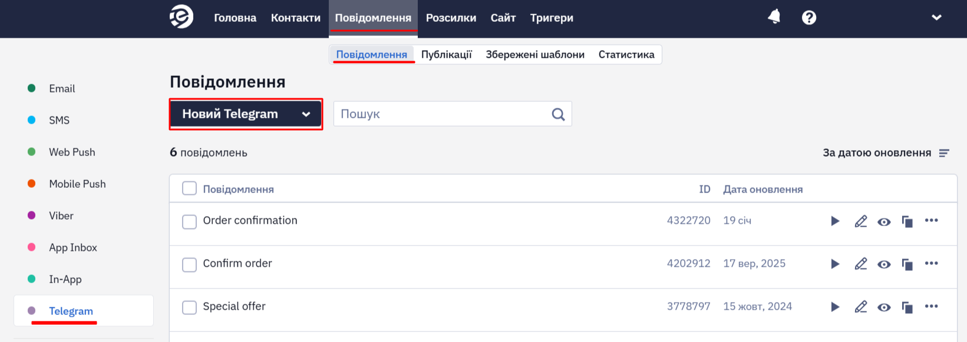
Task: Open the help question mark icon
Action: (x=809, y=18)
